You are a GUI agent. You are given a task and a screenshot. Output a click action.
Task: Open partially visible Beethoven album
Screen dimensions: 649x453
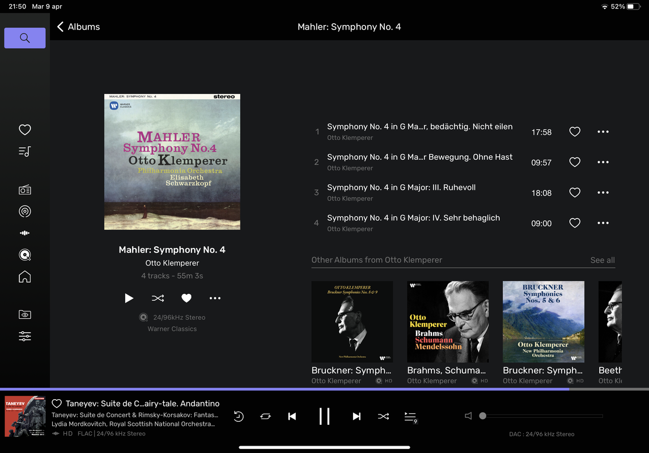610,322
